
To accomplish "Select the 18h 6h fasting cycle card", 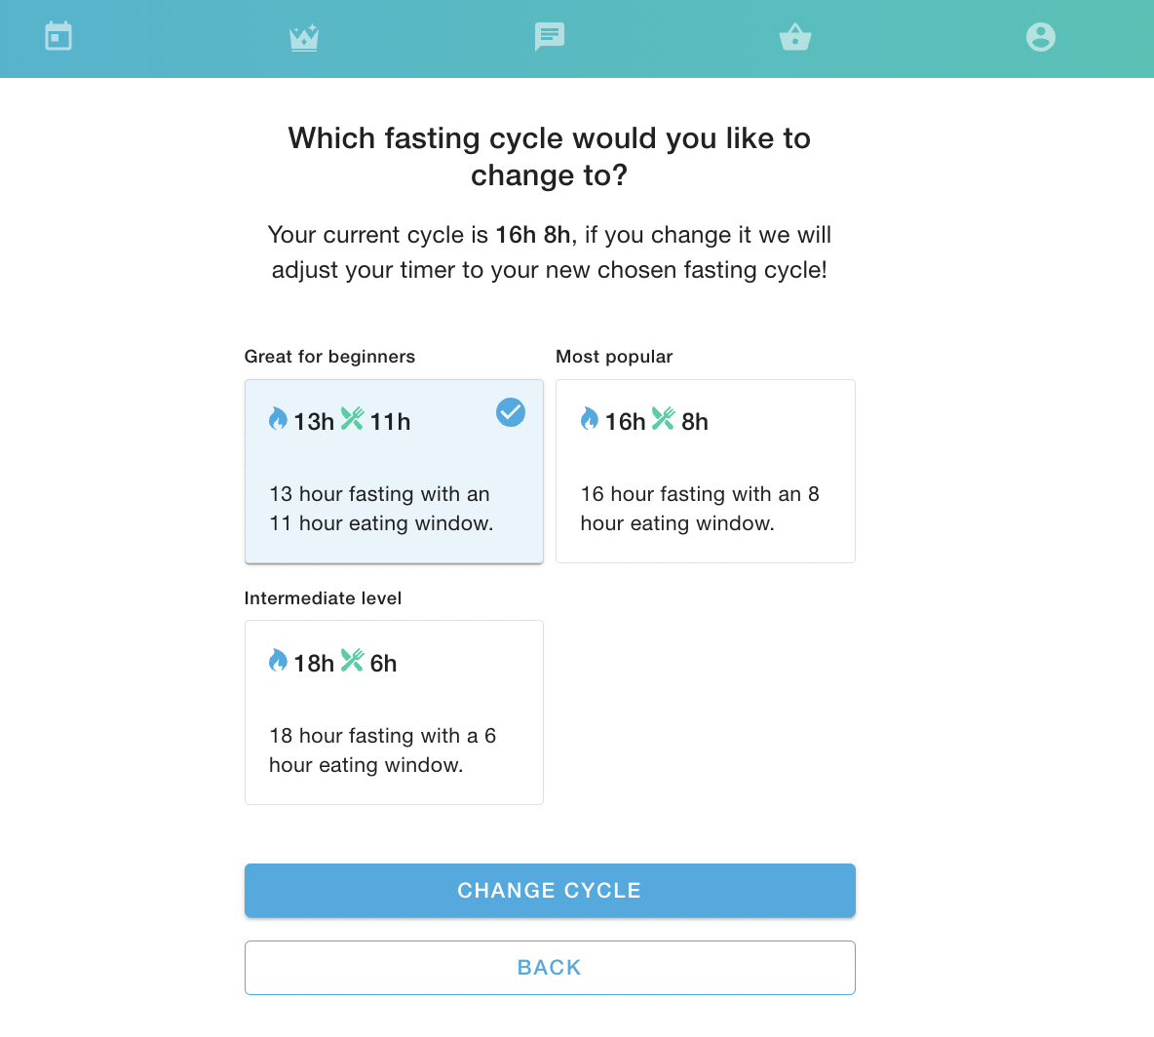I will point(394,712).
